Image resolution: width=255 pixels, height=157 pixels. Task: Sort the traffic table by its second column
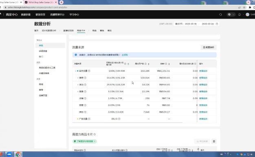click(128, 64)
